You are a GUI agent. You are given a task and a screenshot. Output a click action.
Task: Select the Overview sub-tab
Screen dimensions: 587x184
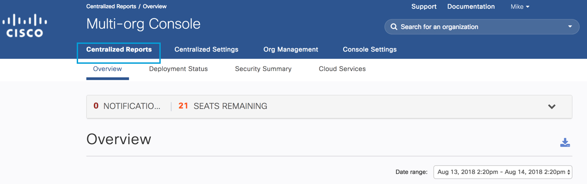[108, 69]
